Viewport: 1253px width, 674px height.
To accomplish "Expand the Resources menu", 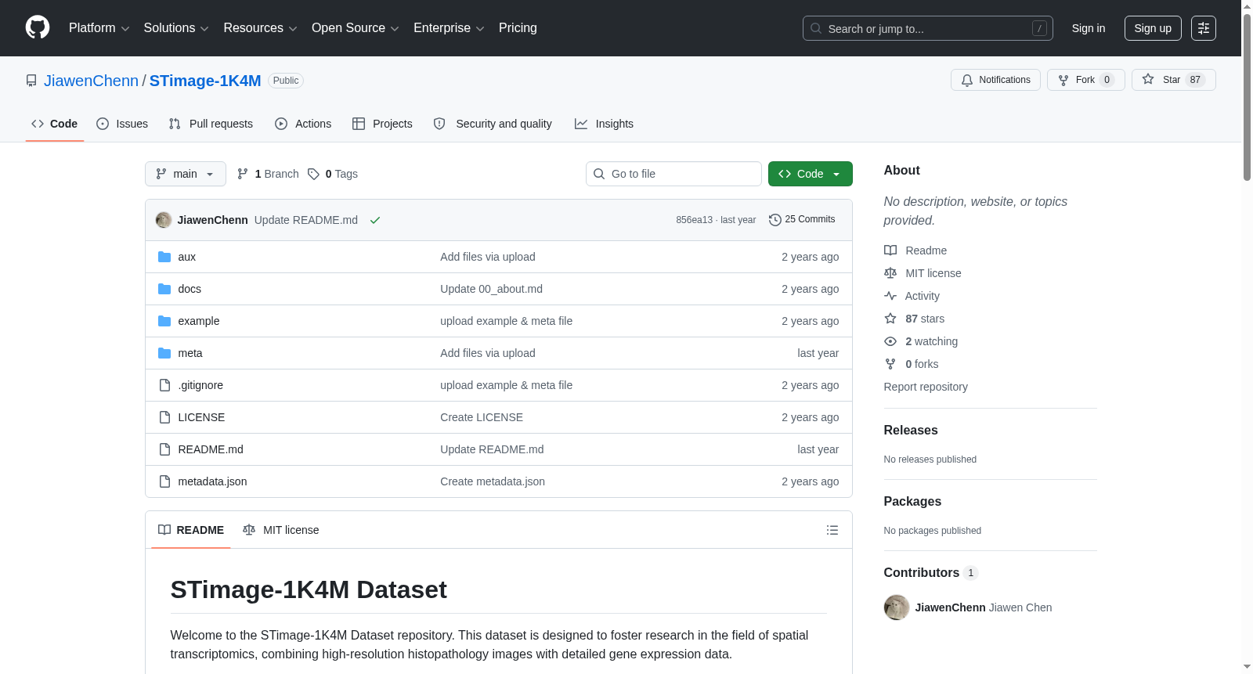I will point(260,28).
